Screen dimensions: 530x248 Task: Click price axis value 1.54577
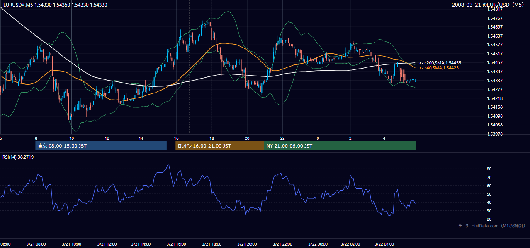(495, 45)
